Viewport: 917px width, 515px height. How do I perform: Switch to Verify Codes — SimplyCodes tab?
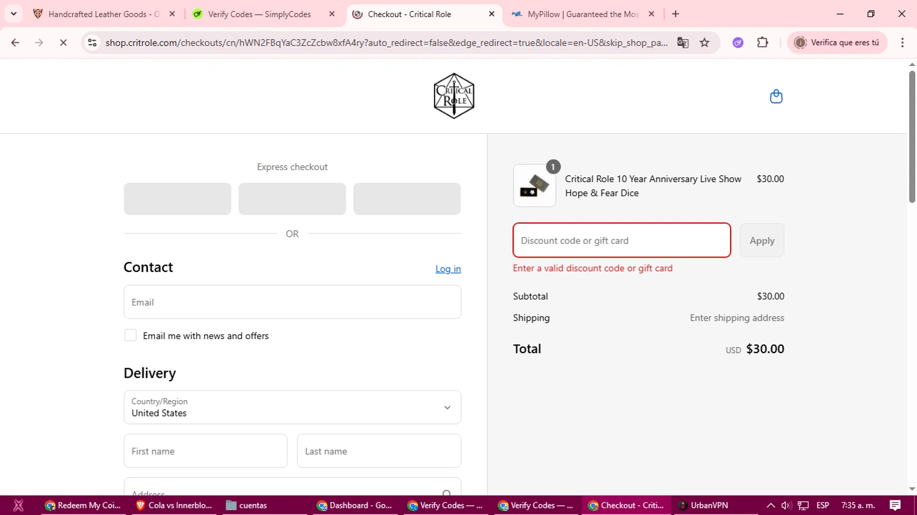259,13
